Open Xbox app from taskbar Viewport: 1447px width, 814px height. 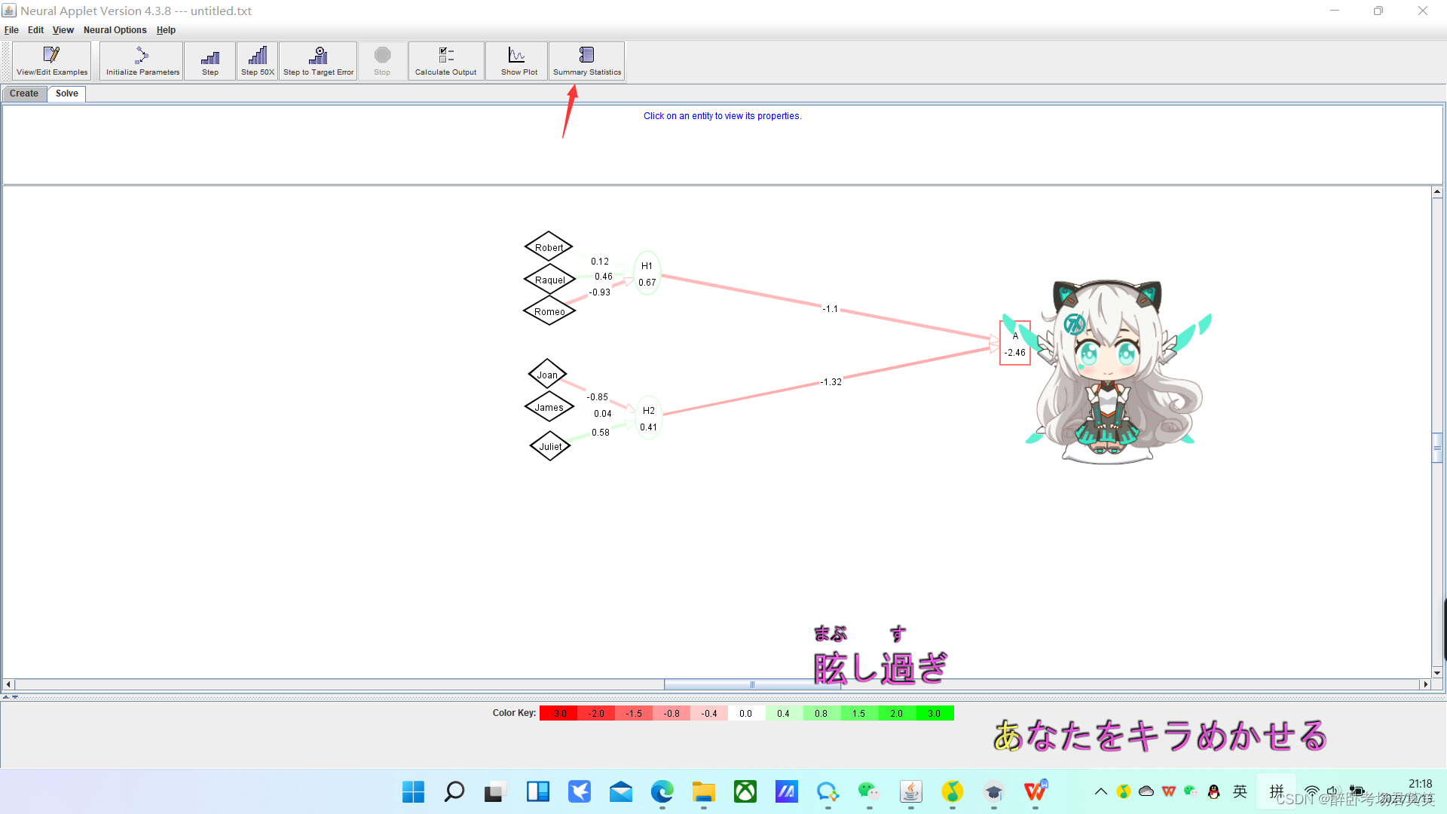coord(745,791)
